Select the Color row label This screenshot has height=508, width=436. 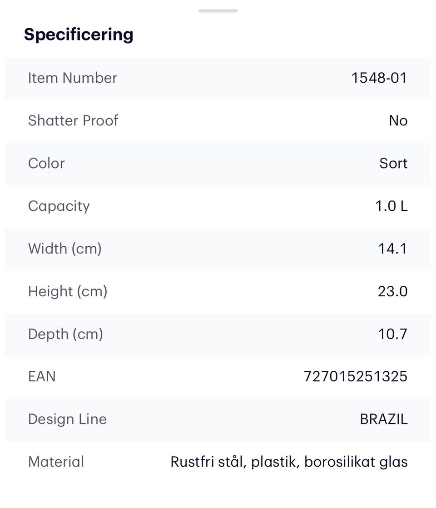click(x=46, y=164)
